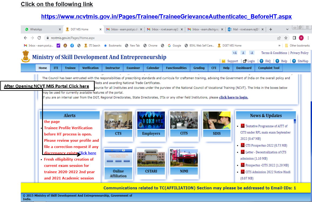Open the Online Affiliation tile
Screen dimensions: 312x202
point(118,164)
